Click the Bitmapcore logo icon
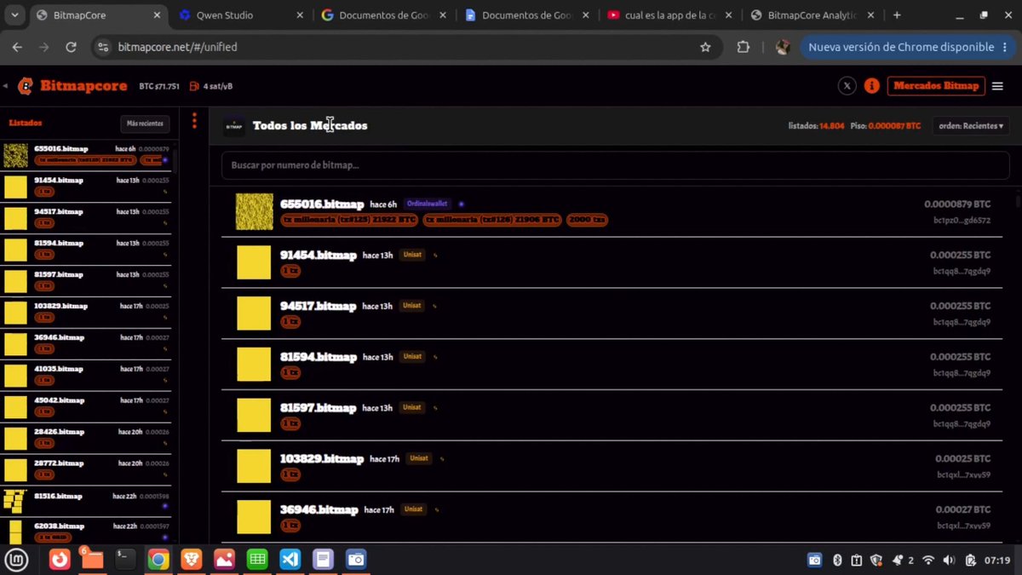The width and height of the screenshot is (1022, 575). pyautogui.click(x=26, y=86)
